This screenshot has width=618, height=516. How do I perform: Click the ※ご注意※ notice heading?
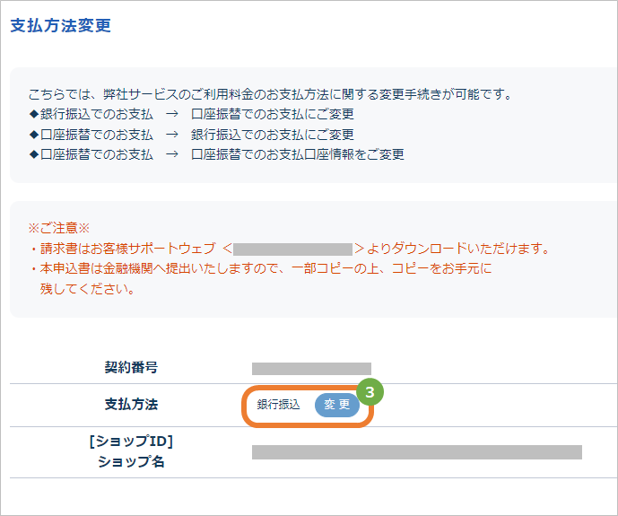click(59, 228)
